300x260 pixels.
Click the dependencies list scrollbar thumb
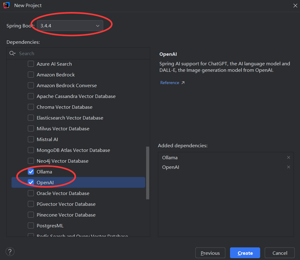[147, 173]
